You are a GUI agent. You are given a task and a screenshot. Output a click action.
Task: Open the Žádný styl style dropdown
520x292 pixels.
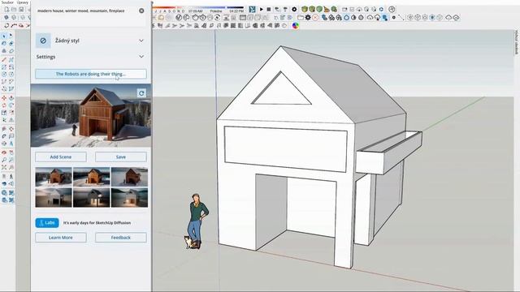click(x=90, y=41)
